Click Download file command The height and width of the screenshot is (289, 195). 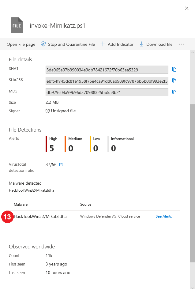pyautogui.click(x=159, y=44)
